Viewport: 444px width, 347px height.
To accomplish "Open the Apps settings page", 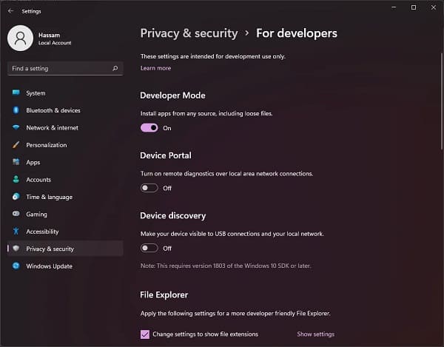I will pyautogui.click(x=33, y=162).
